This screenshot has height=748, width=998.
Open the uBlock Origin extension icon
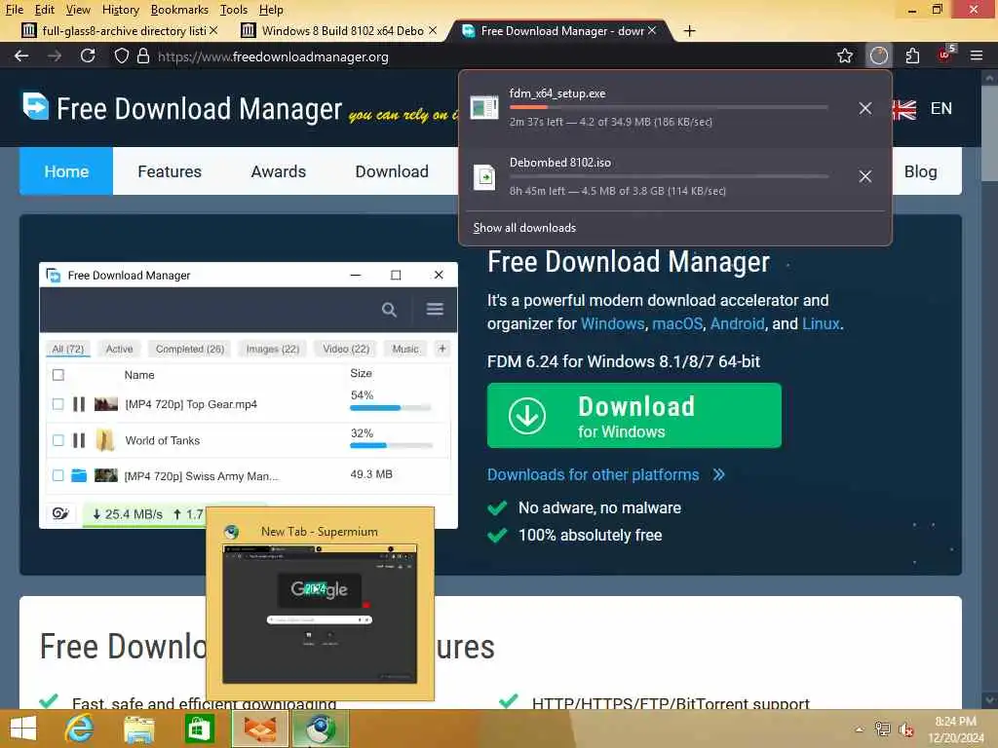(x=945, y=55)
